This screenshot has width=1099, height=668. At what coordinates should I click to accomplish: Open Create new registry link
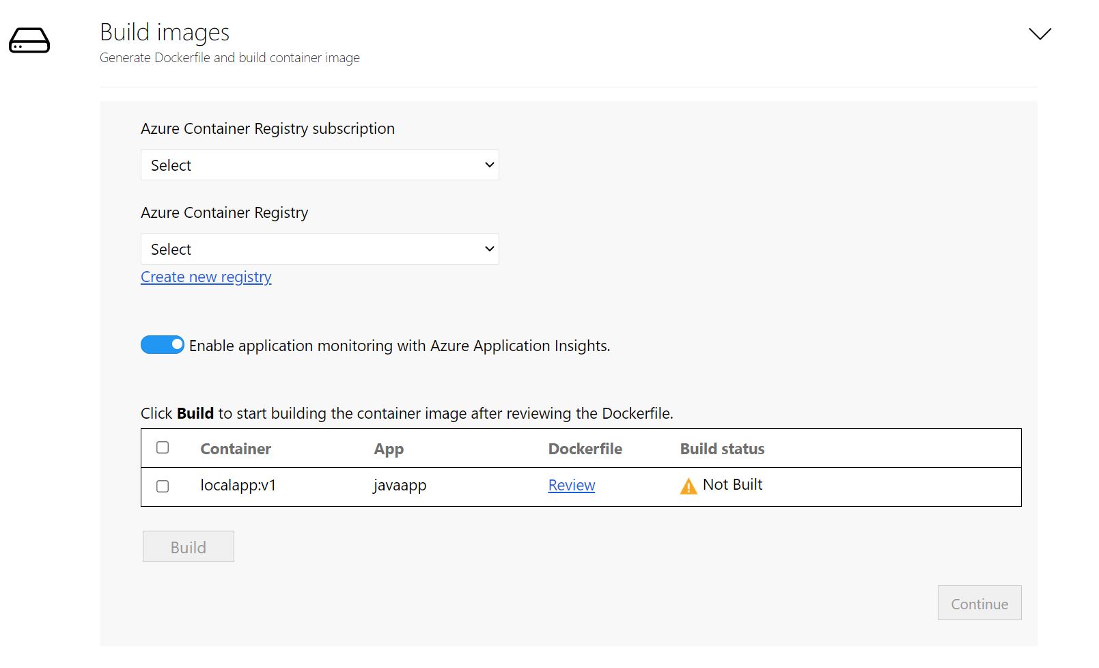point(206,277)
